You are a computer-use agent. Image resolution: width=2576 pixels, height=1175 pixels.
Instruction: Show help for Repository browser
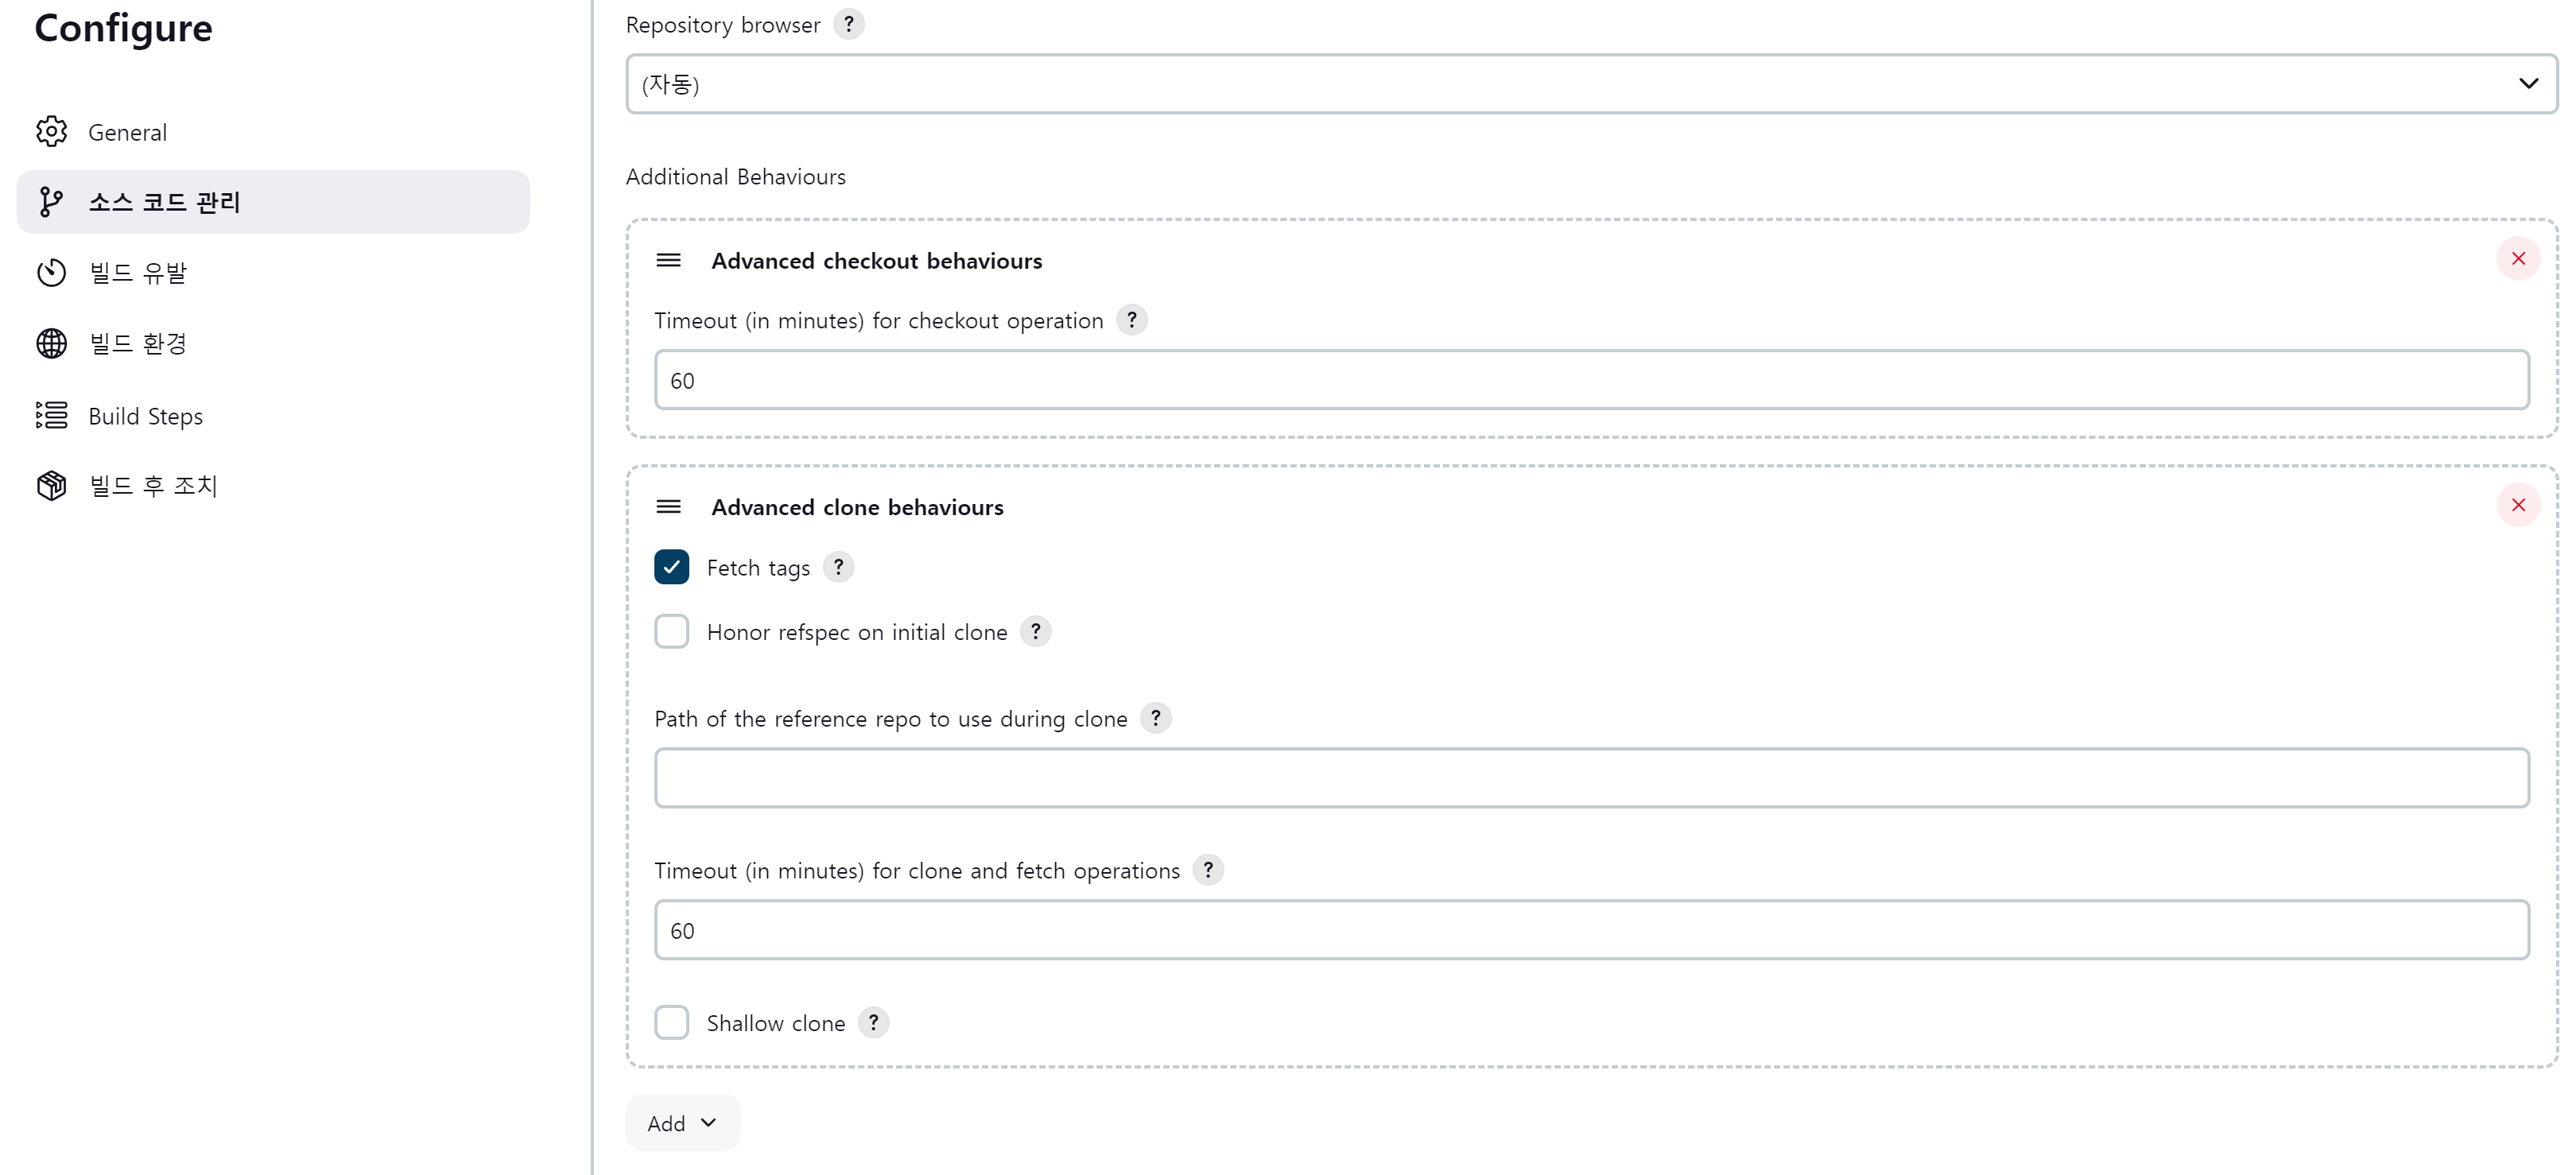849,24
